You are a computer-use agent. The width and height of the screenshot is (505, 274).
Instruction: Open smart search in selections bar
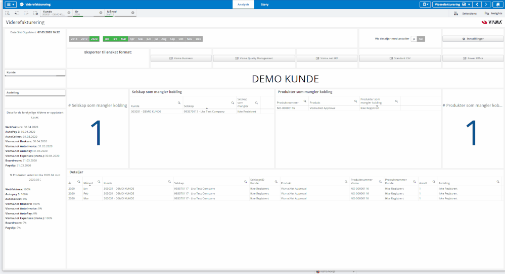click(x=7, y=13)
